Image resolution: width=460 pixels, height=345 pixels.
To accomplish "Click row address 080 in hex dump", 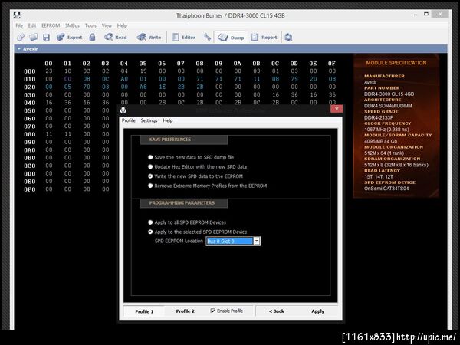I will coord(30,134).
